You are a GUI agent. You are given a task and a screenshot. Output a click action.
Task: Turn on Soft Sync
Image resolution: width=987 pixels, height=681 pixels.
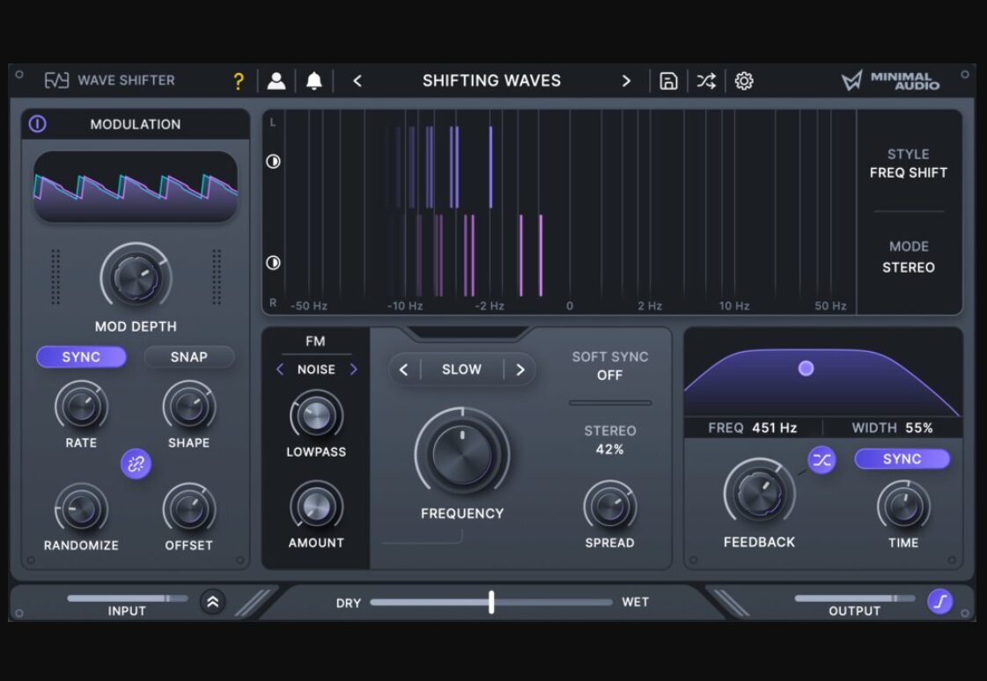tap(610, 365)
